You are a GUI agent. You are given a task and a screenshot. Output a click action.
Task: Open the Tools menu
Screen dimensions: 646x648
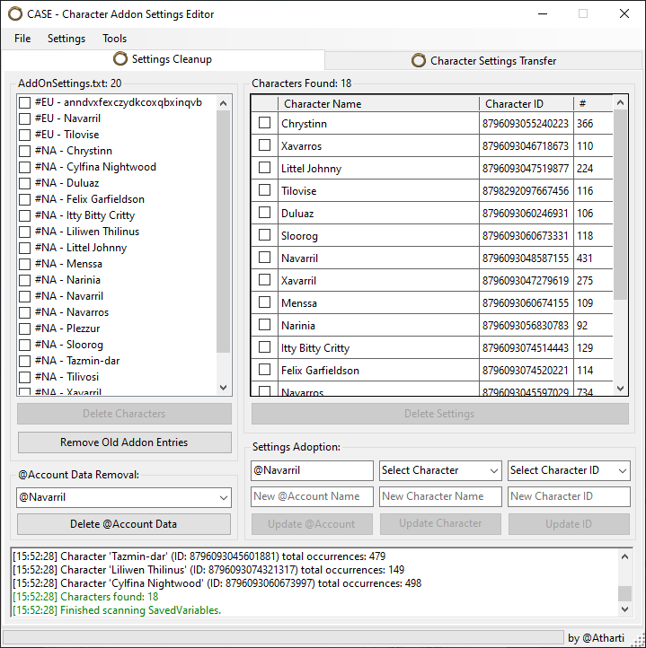115,39
